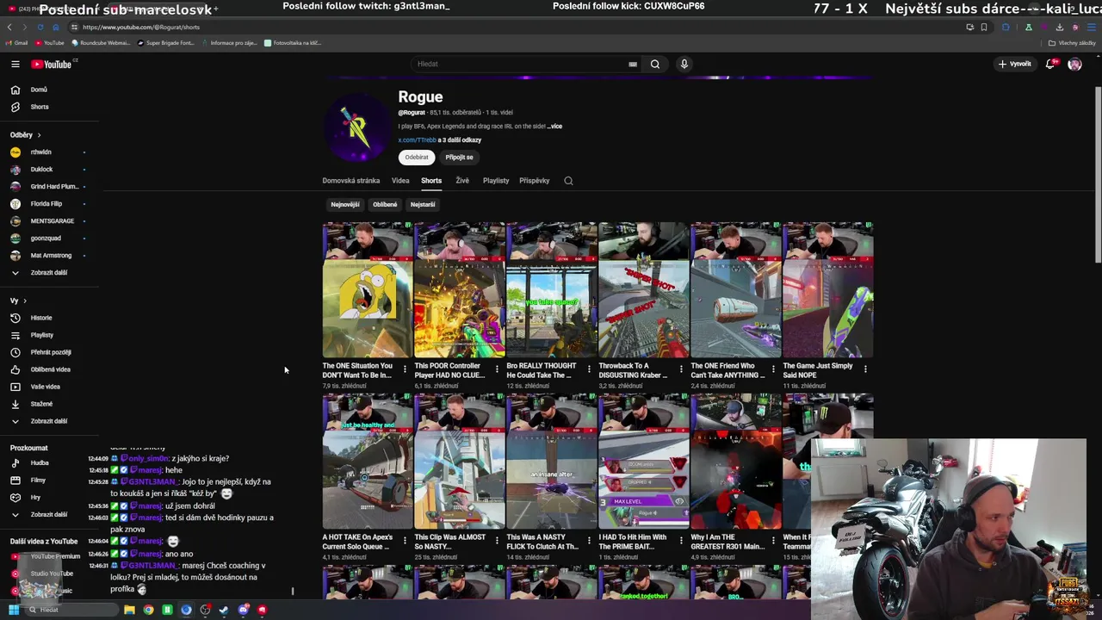Open options menu for 'This POOR Controller' short

pos(497,369)
